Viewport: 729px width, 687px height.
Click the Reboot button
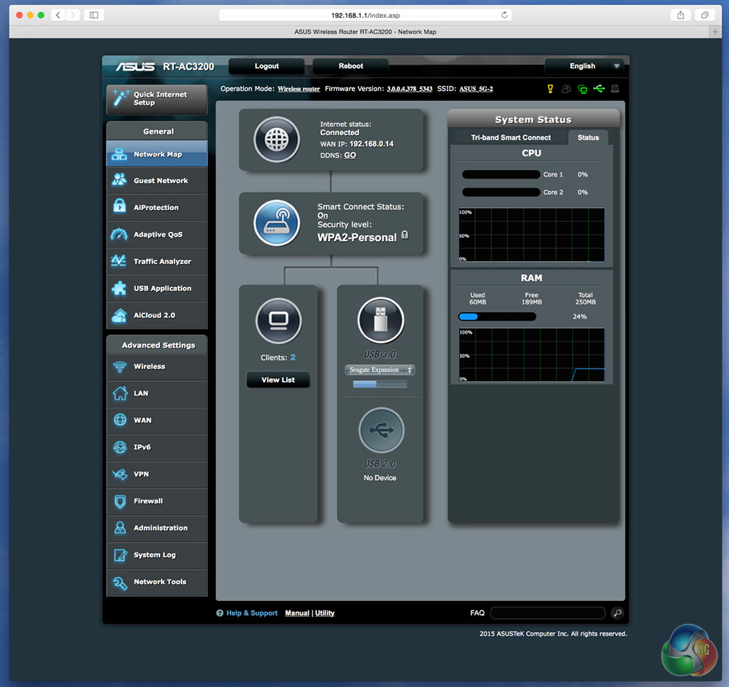pos(350,66)
